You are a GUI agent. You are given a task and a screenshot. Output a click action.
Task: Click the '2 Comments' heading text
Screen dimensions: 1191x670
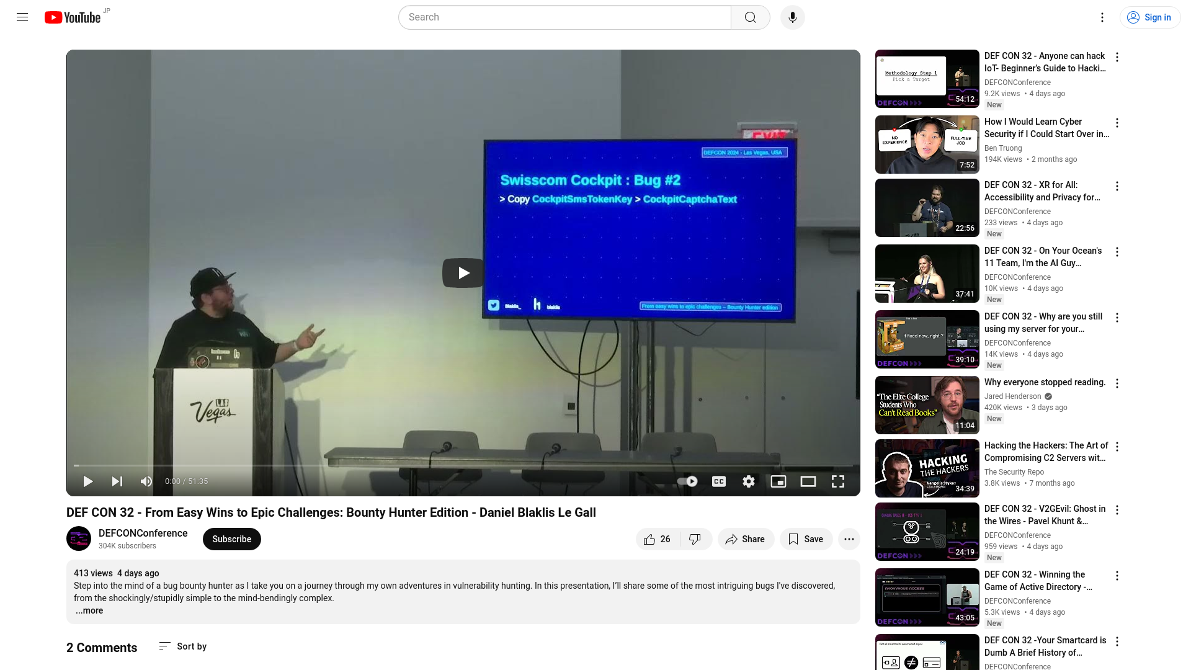[102, 648]
